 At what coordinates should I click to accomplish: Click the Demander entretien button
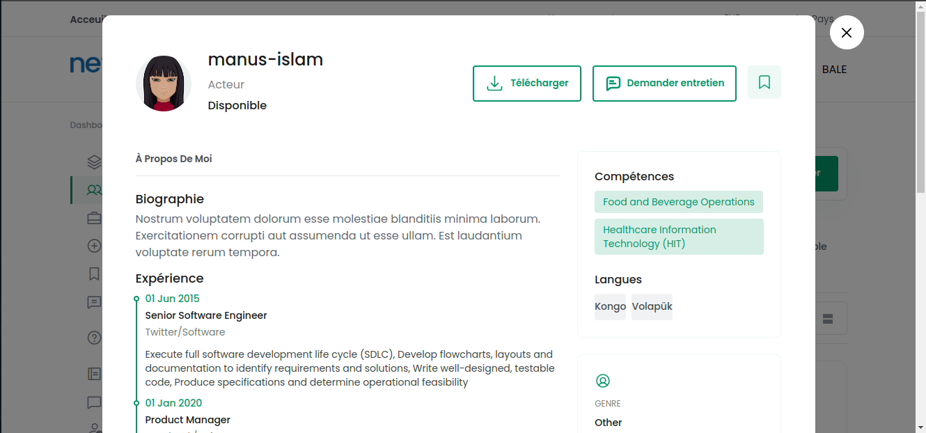tap(664, 84)
